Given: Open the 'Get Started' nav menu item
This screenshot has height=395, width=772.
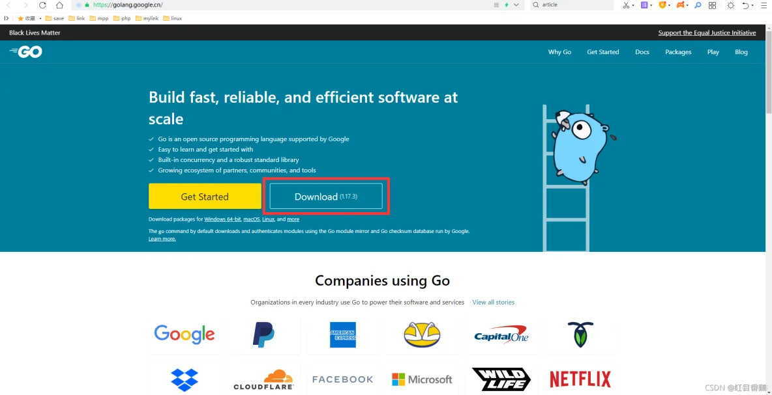Looking at the screenshot, I should point(603,52).
